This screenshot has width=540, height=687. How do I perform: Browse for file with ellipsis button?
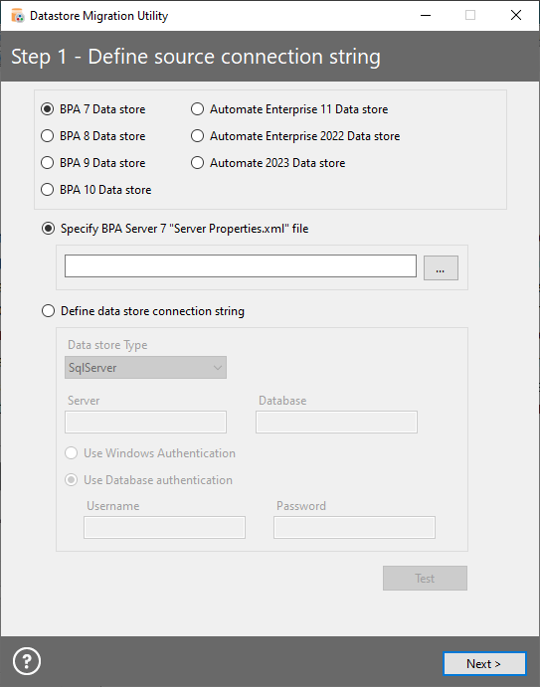(x=441, y=267)
